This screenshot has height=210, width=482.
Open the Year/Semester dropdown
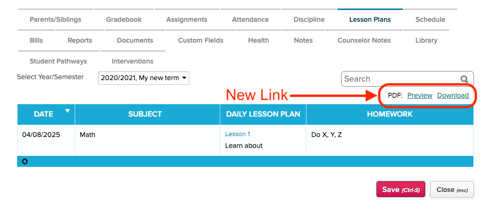pos(143,78)
